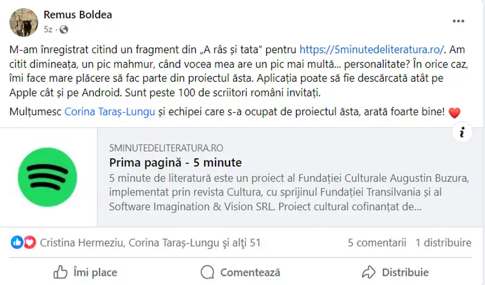Click the red heart emoji in post
This screenshot has width=485, height=285.
(x=454, y=113)
